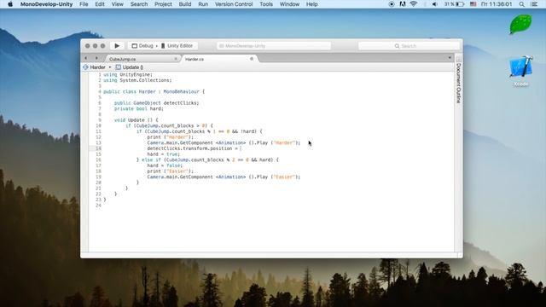Click the menu bar clock
546x307 pixels.
497,4
